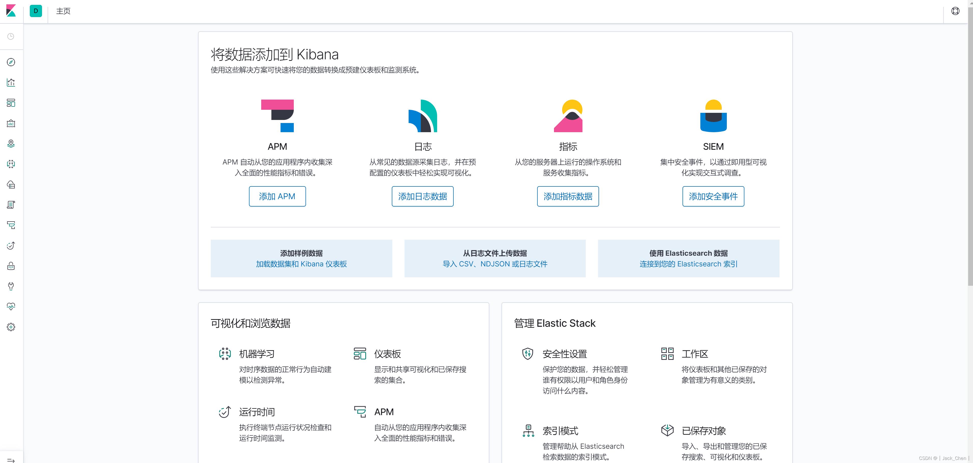
Task: Click the 运行时间 icon
Action: coord(225,412)
